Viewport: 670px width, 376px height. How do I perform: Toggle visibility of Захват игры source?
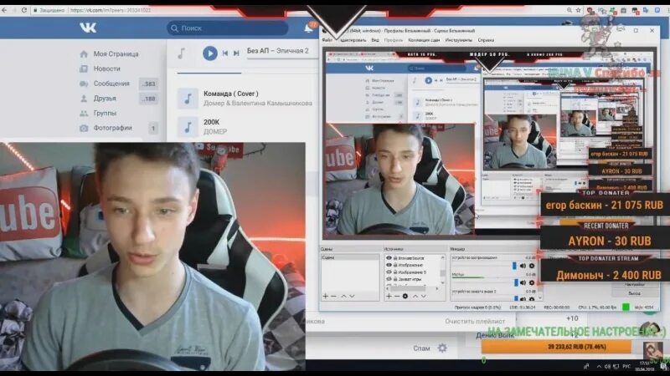[389, 279]
